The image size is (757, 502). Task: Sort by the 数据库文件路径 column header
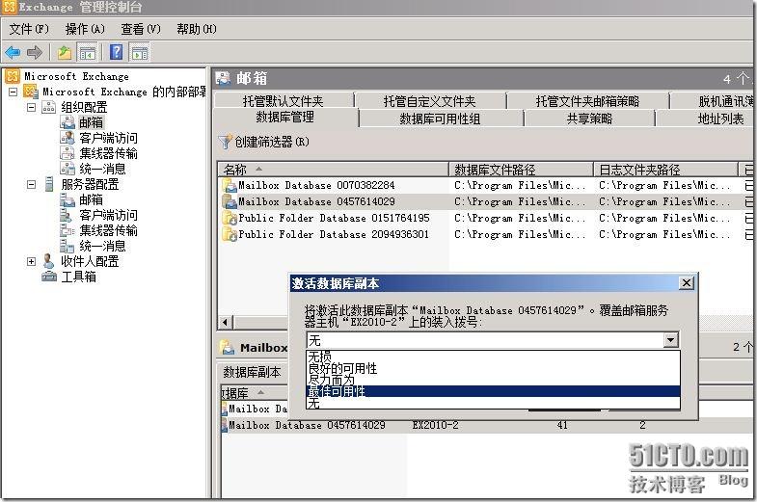click(522, 170)
